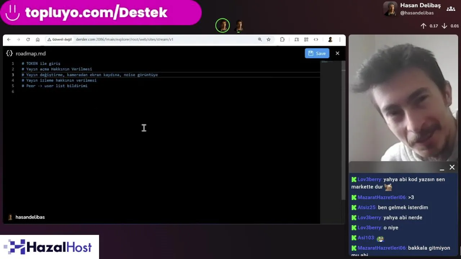Click the editor vertical scrollbar
The height and width of the screenshot is (259, 461).
[x=344, y=129]
